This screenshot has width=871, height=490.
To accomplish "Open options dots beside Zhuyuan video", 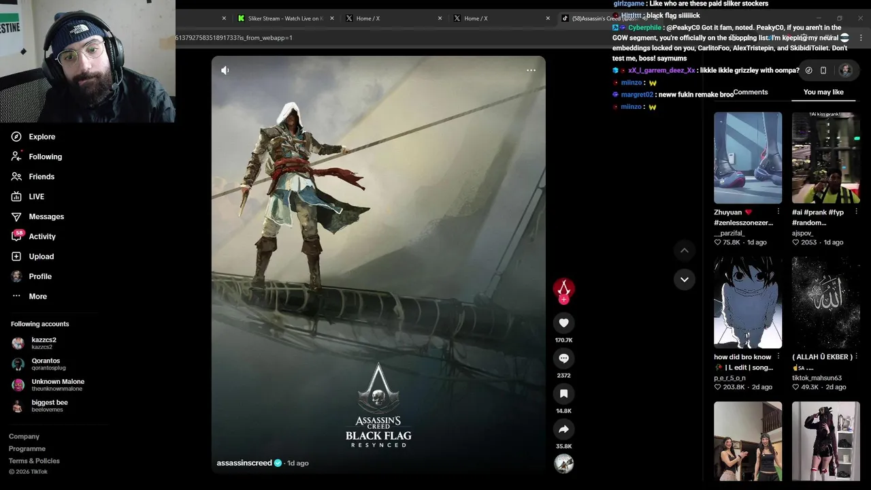I will pyautogui.click(x=778, y=212).
